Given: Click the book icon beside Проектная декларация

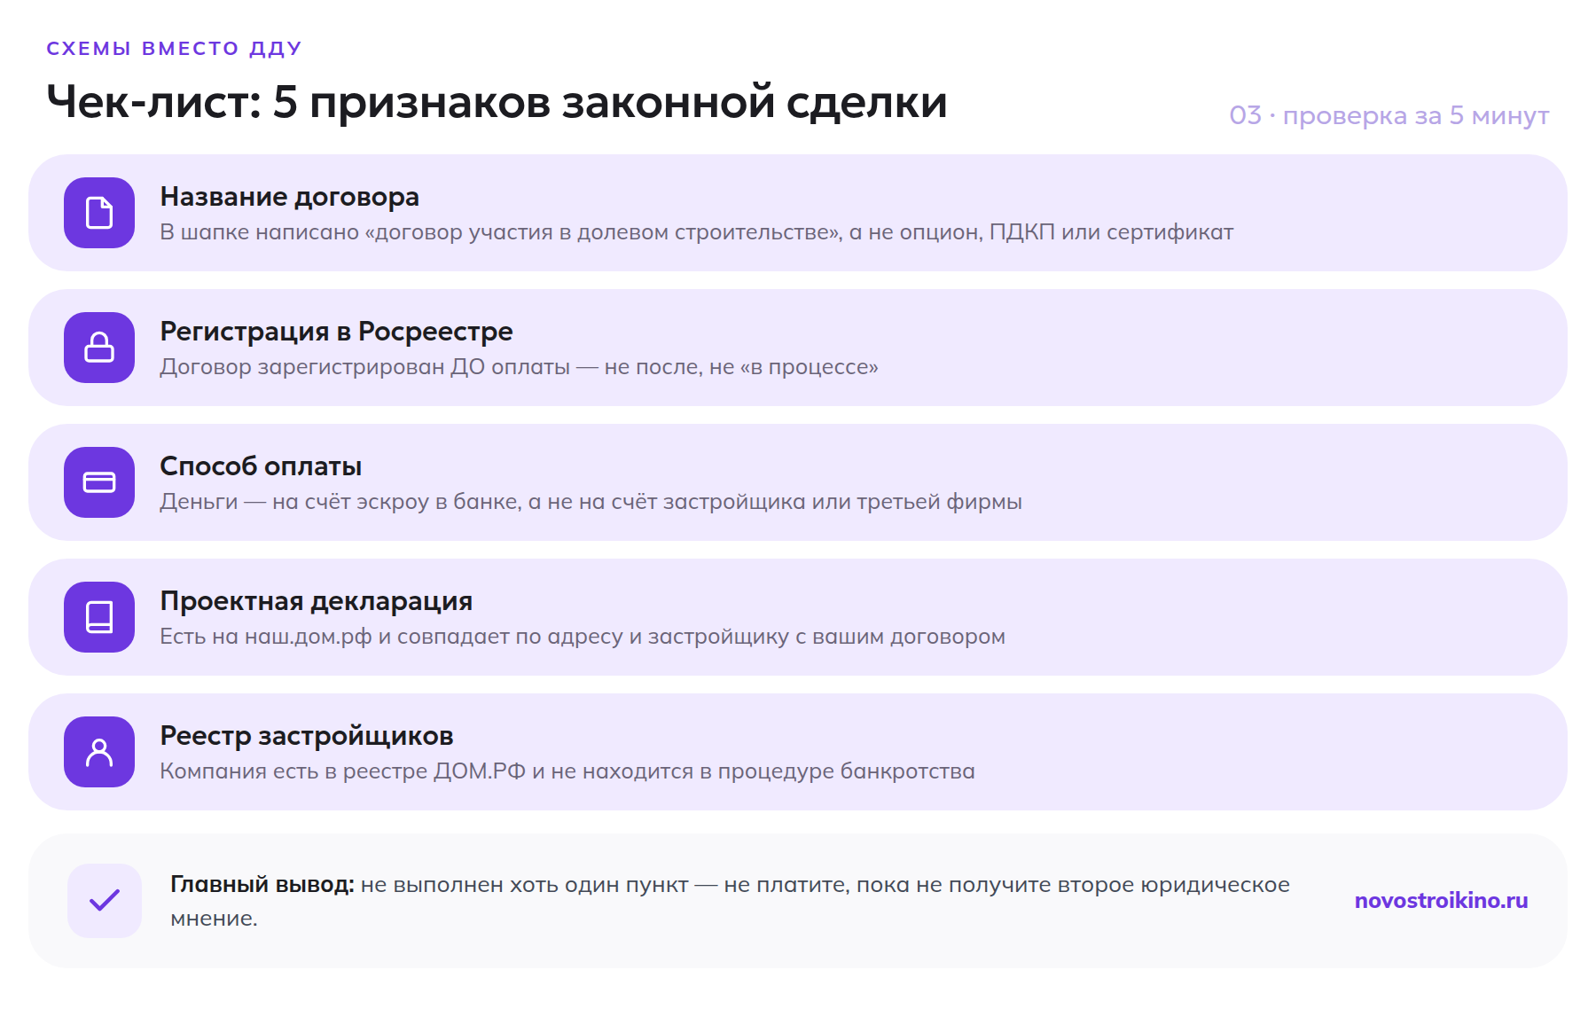Looking at the screenshot, I should point(99,617).
